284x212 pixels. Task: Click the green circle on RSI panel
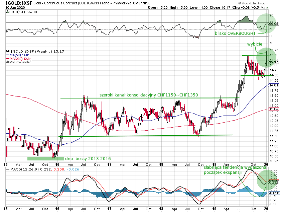267,23
